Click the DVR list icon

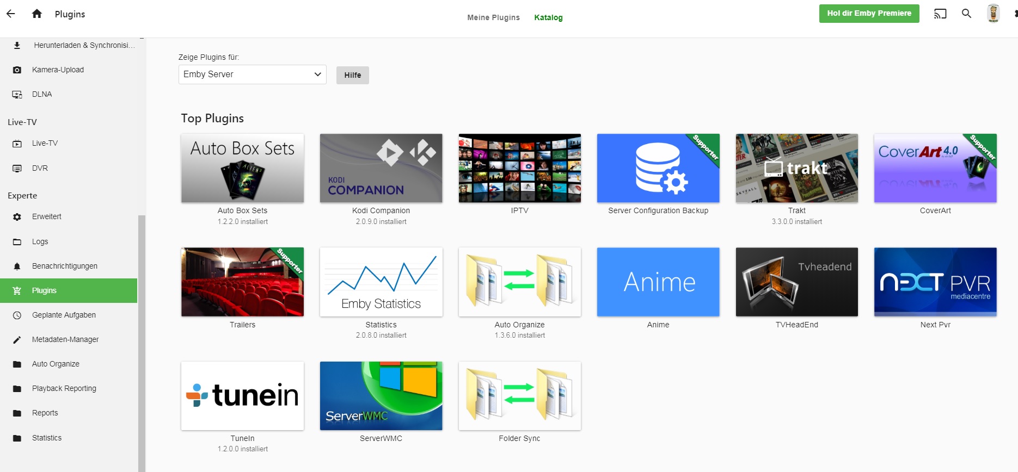coord(17,168)
